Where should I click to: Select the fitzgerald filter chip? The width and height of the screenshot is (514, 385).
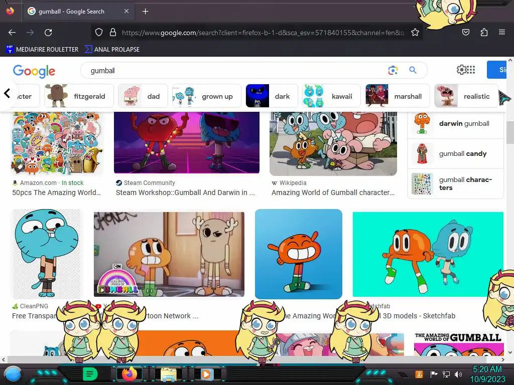pos(79,96)
